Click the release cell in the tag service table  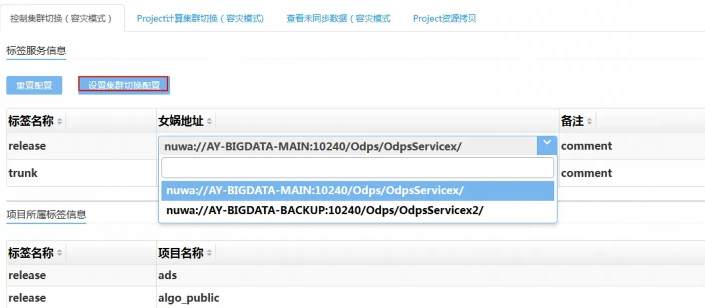click(27, 146)
